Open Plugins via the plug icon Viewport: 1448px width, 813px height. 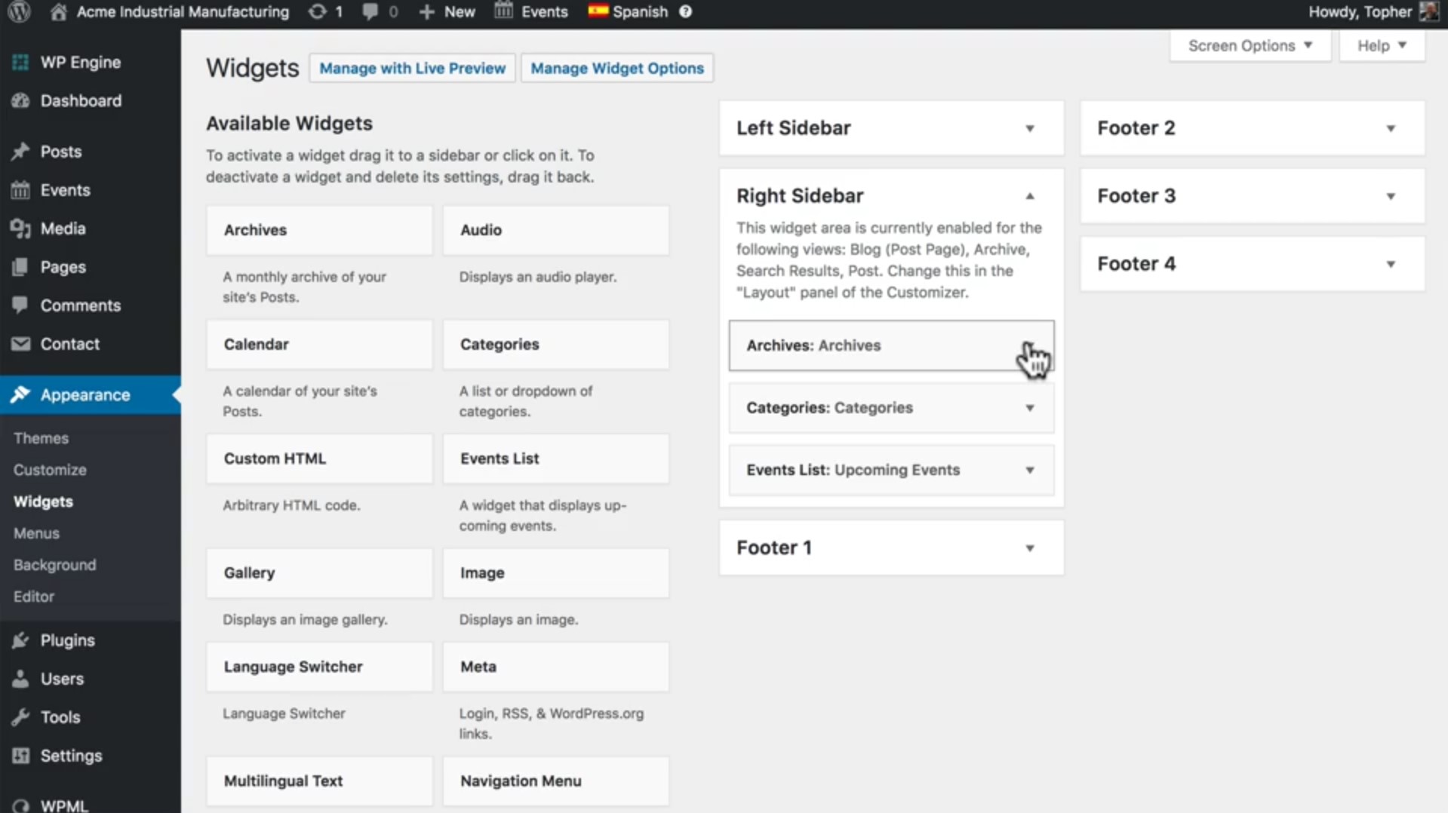(20, 640)
